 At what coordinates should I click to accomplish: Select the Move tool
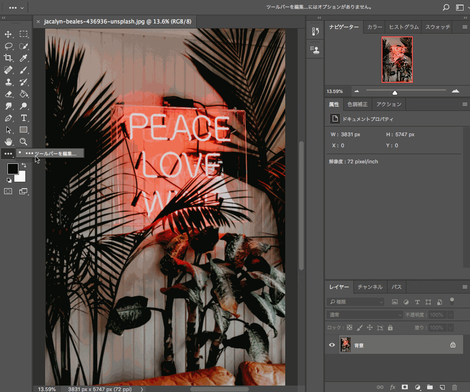8,34
